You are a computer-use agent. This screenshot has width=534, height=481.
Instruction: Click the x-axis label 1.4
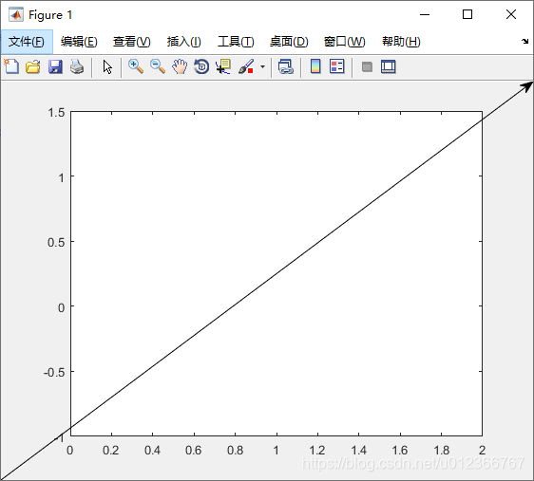point(358,451)
